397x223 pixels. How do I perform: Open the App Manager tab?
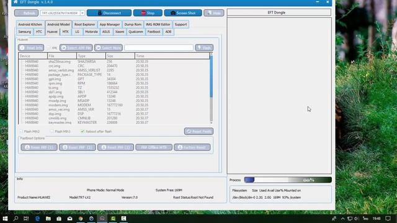[x=110, y=25]
